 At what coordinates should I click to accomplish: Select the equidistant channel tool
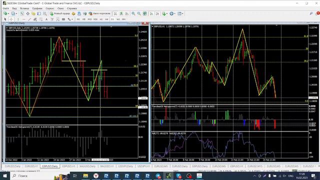pos(35,19)
